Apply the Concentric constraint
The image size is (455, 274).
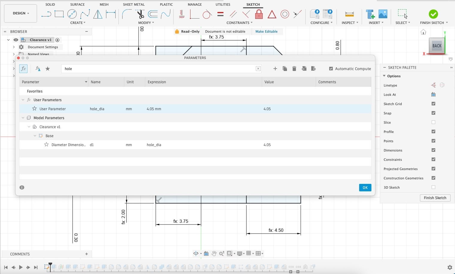[285, 14]
